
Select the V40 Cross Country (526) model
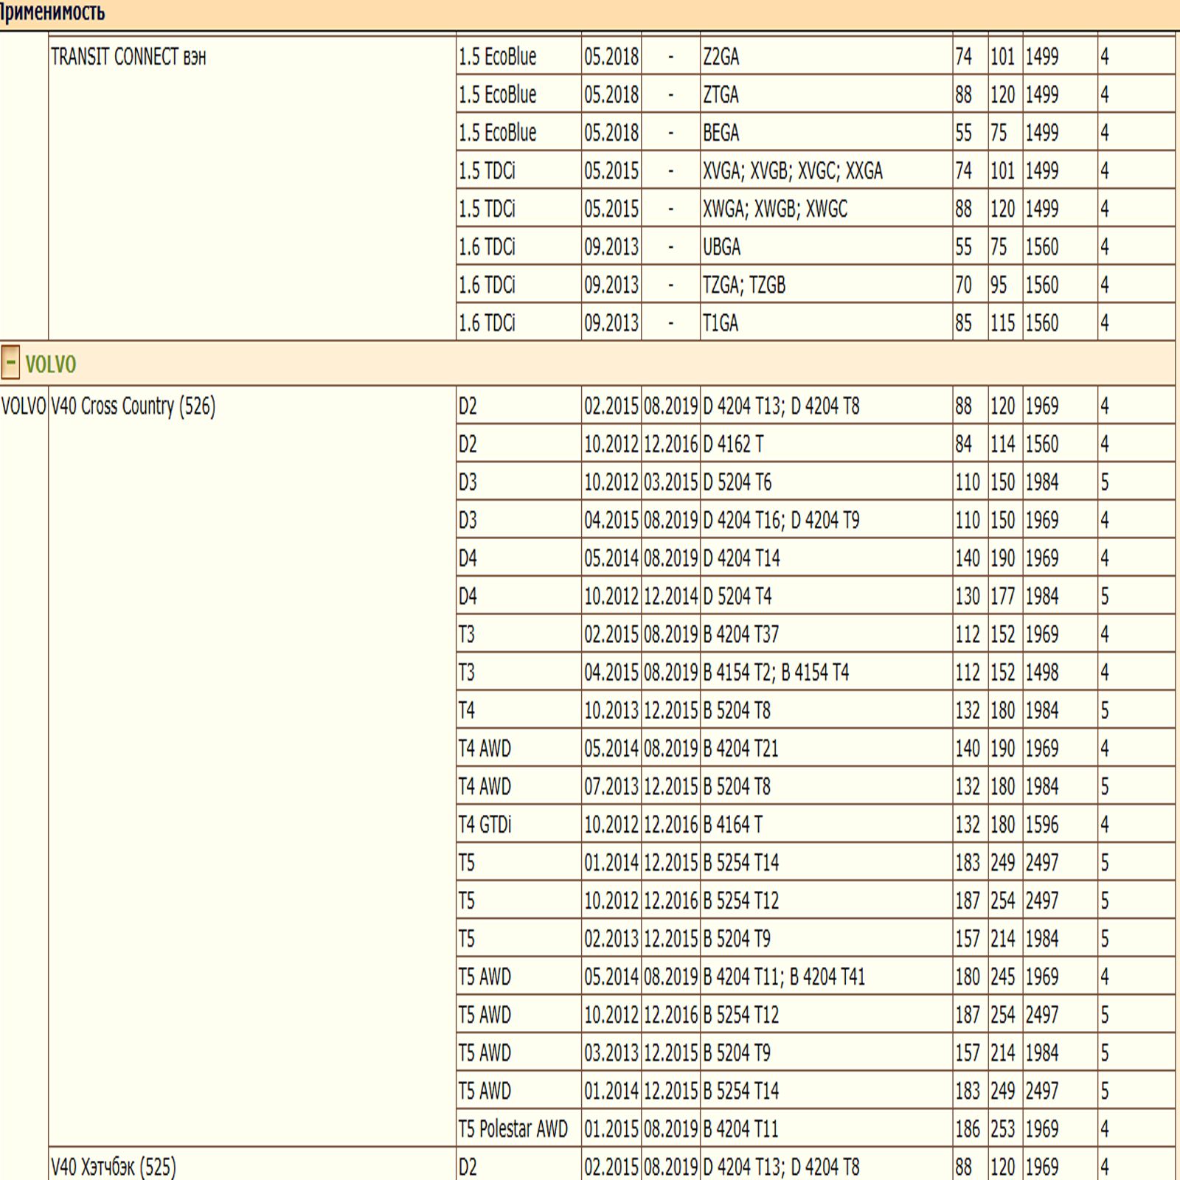point(133,406)
